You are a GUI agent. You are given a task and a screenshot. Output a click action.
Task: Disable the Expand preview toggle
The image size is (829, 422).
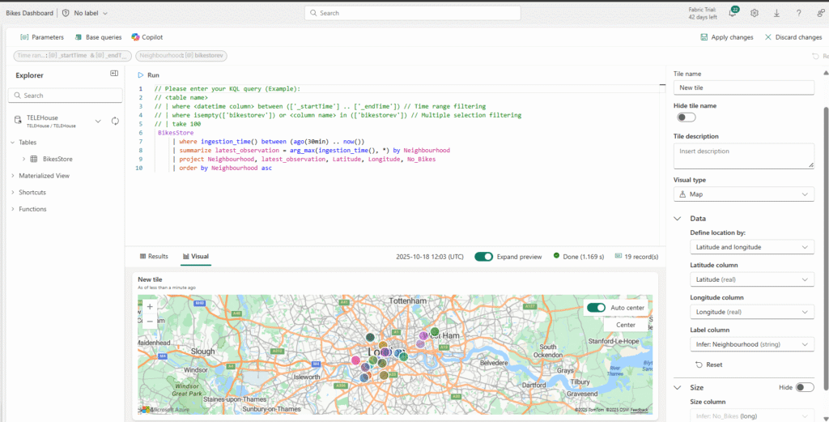pos(483,257)
